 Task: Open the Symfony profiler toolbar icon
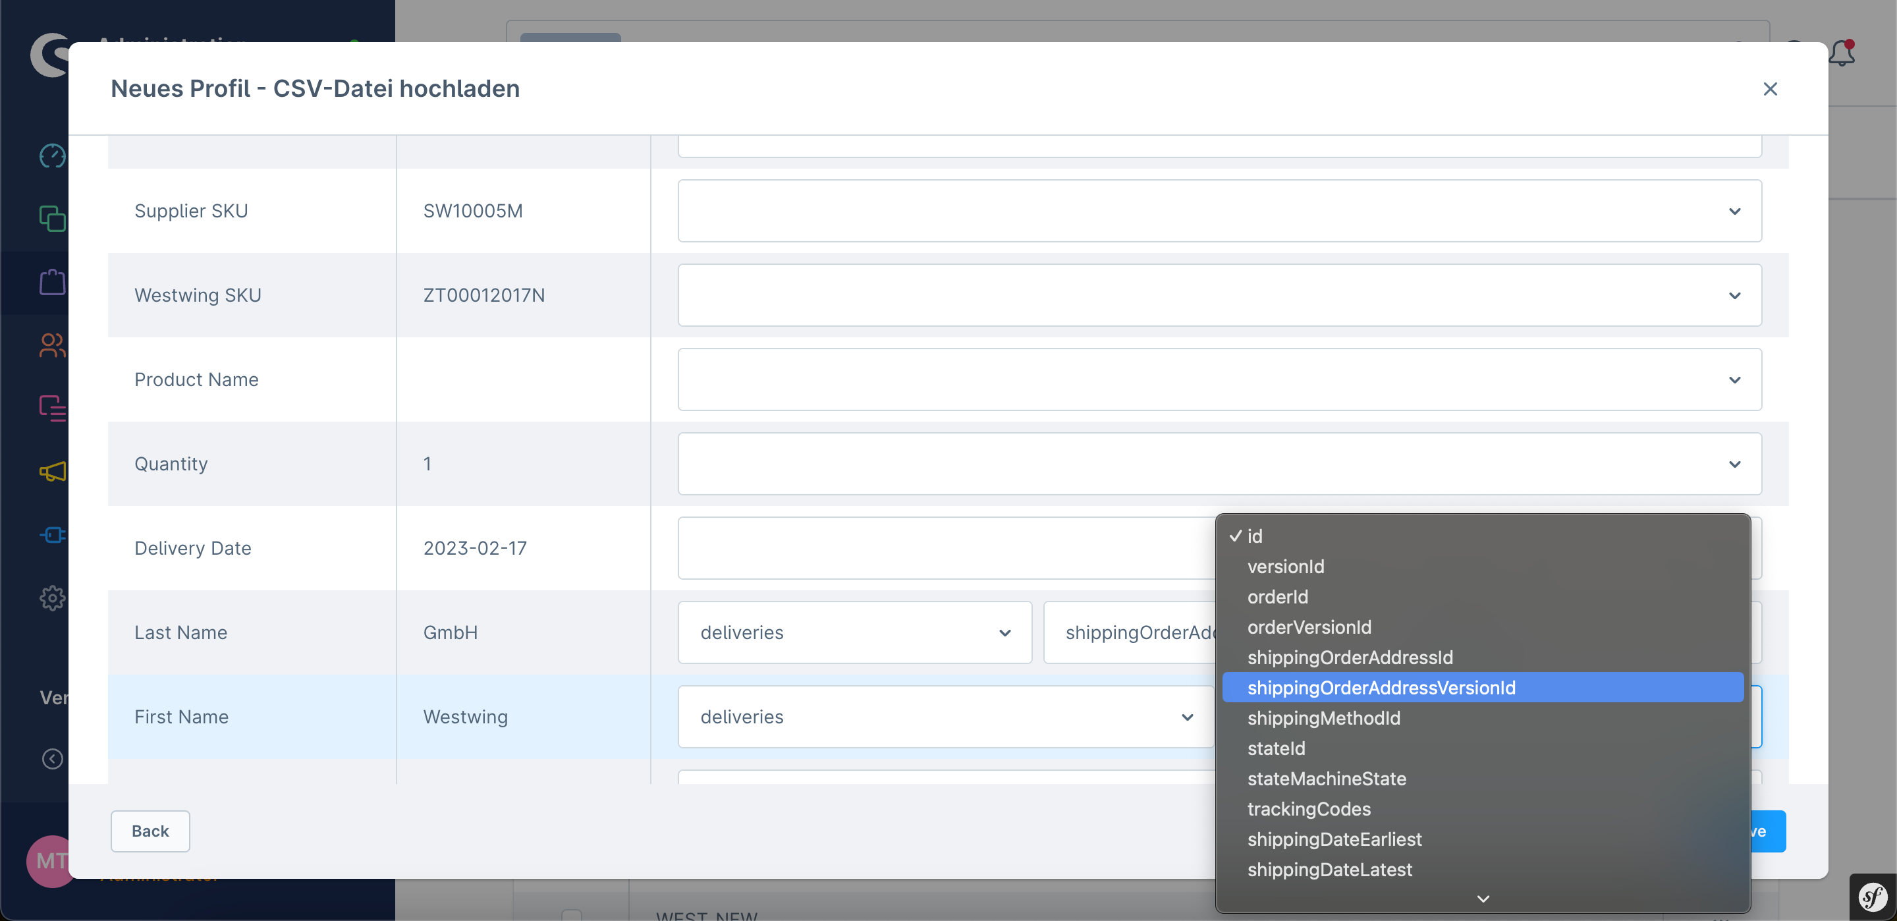coord(1873,897)
